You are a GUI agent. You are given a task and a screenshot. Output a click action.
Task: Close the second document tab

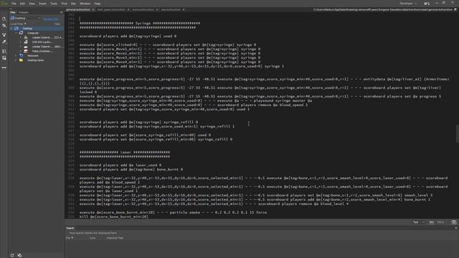tap(128, 9)
